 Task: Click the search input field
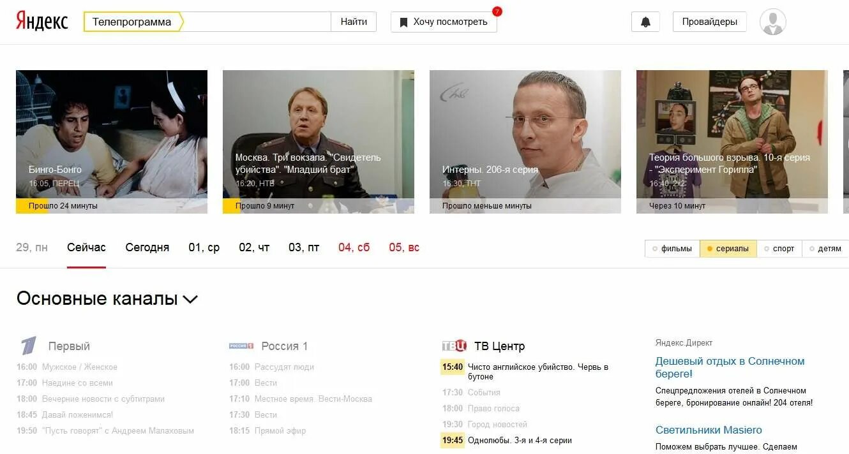tap(257, 22)
